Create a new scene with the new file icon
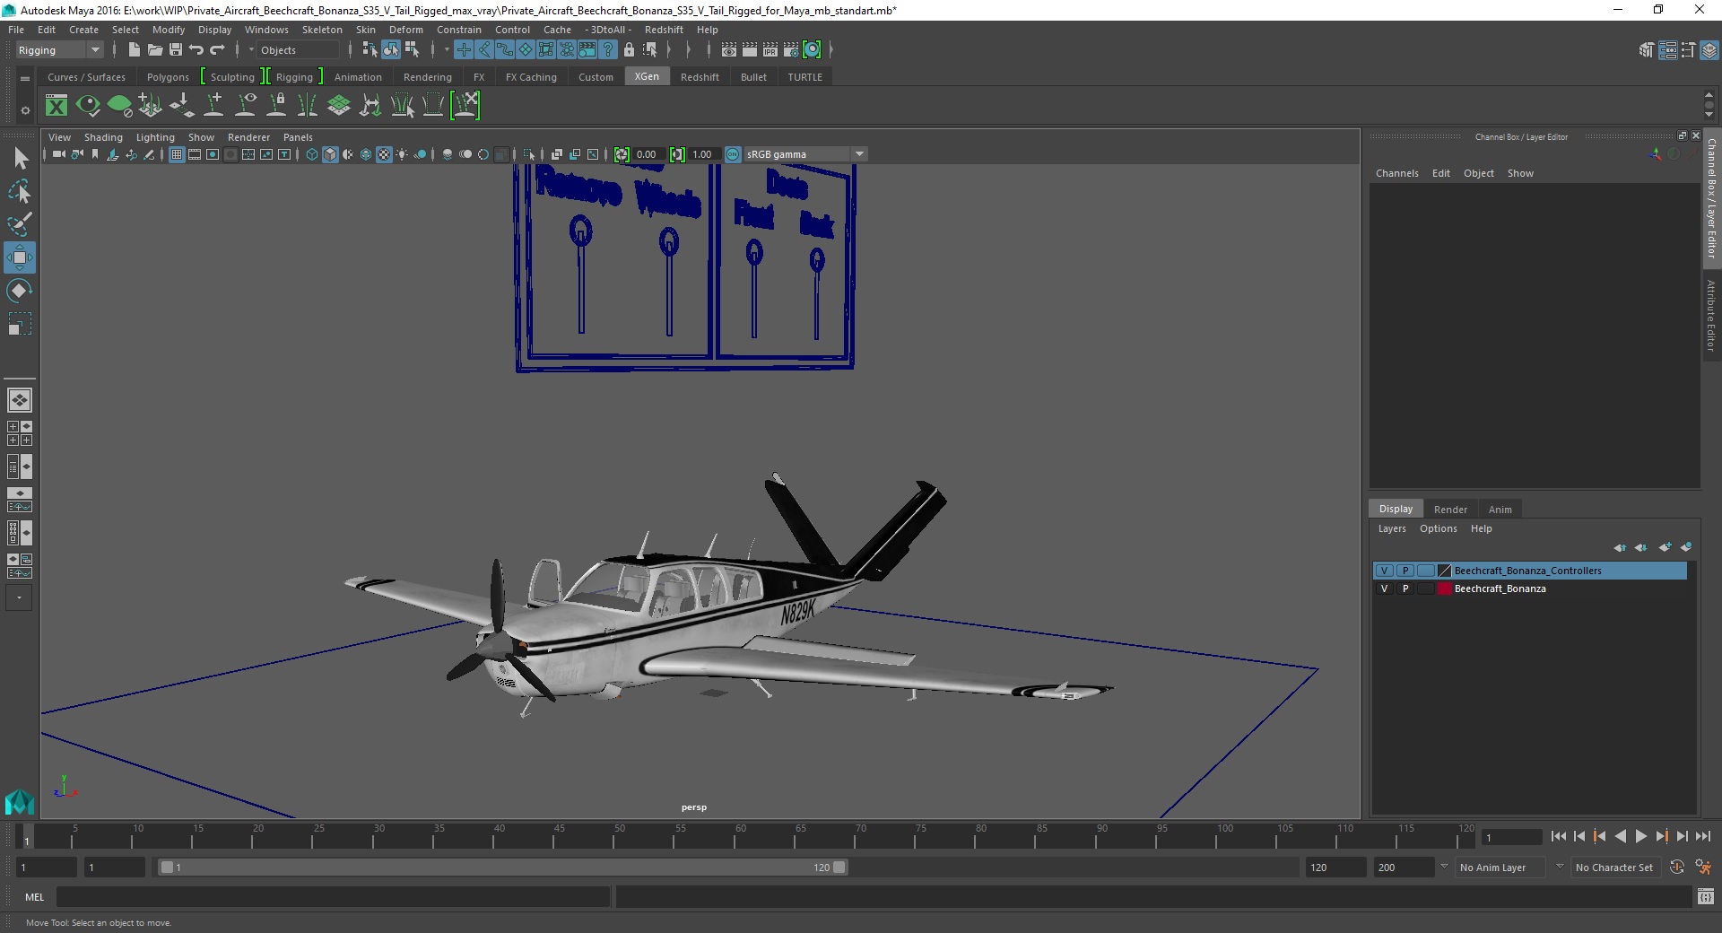 point(134,50)
